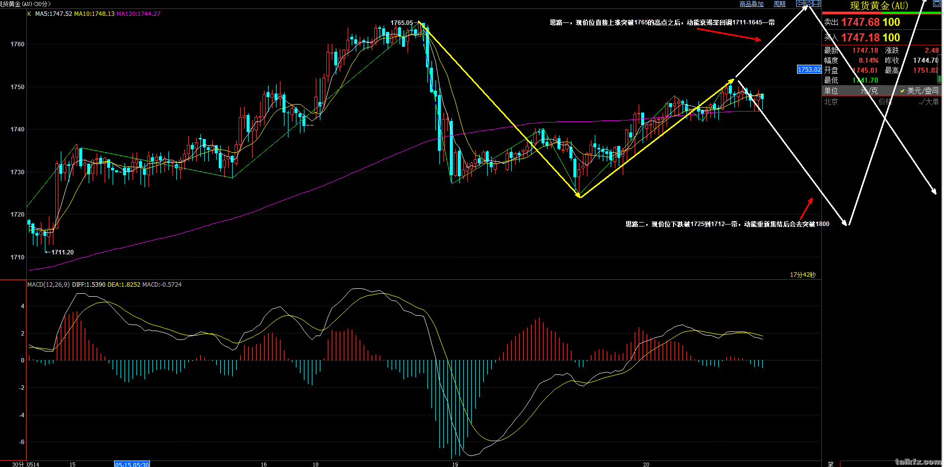Click the 1765.05 high price marker
Image resolution: width=944 pixels, height=467 pixels.
pos(402,23)
